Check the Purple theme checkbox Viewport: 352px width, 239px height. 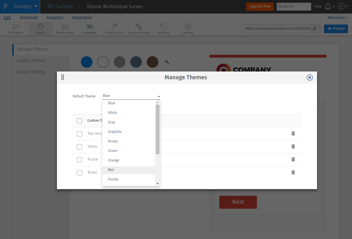tap(79, 159)
